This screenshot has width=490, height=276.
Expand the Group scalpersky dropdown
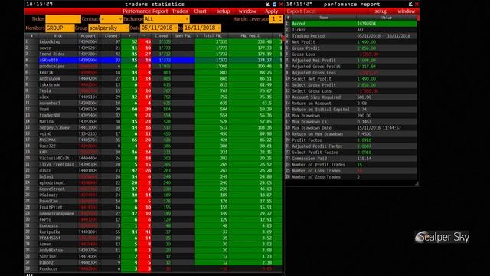[x=109, y=28]
